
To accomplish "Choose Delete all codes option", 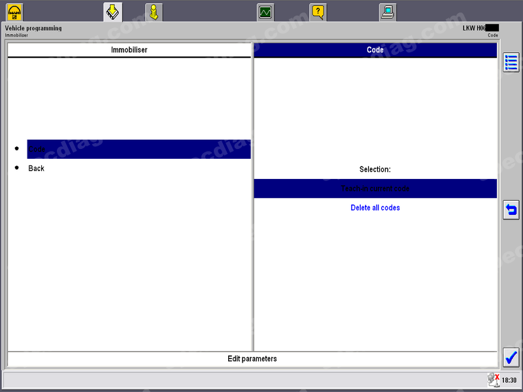I will pos(375,208).
